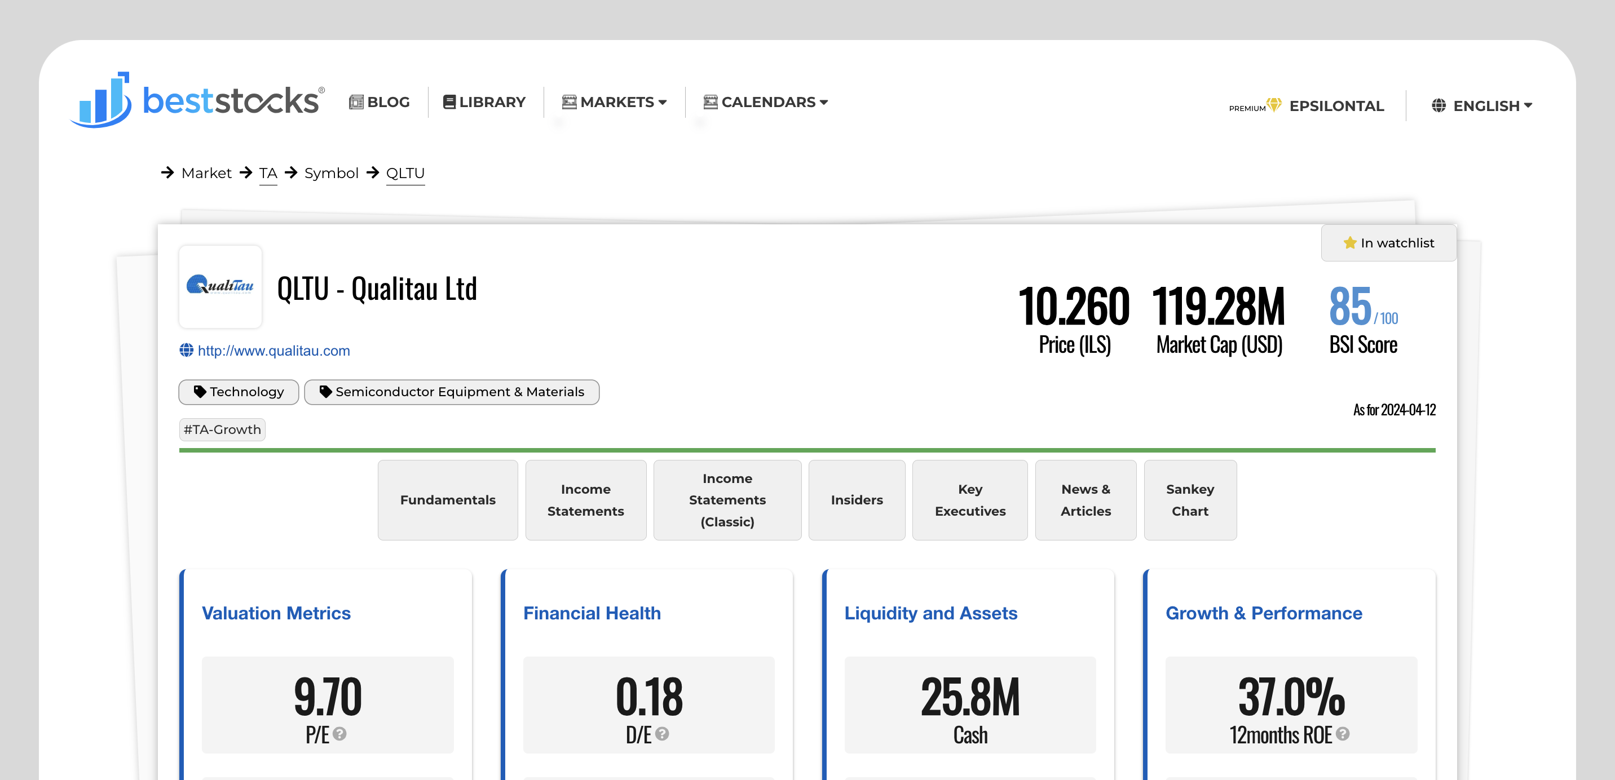Click the tag icon on Technology
This screenshot has height=780, width=1615.
(x=200, y=392)
